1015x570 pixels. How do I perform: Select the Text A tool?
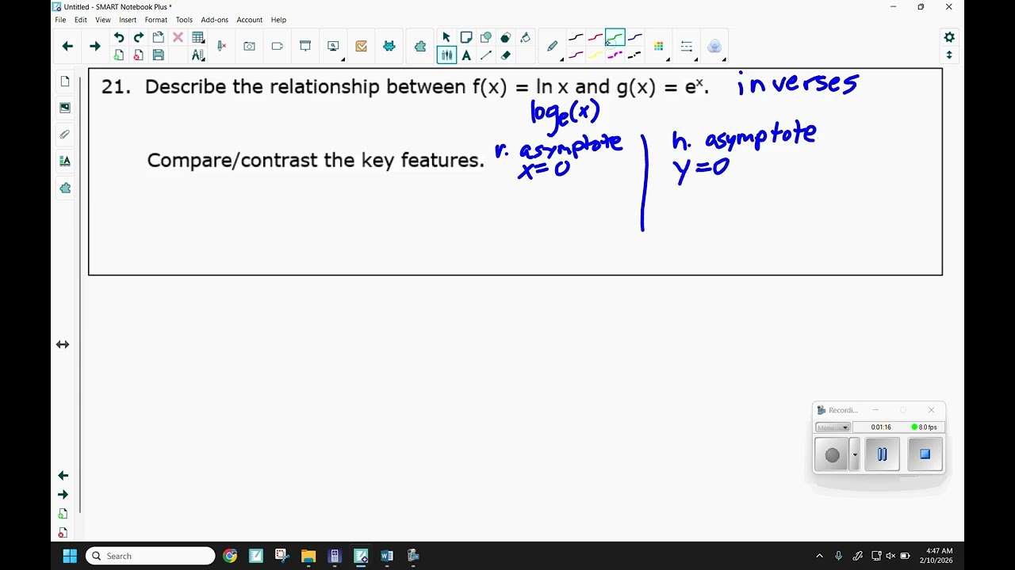[x=466, y=55]
